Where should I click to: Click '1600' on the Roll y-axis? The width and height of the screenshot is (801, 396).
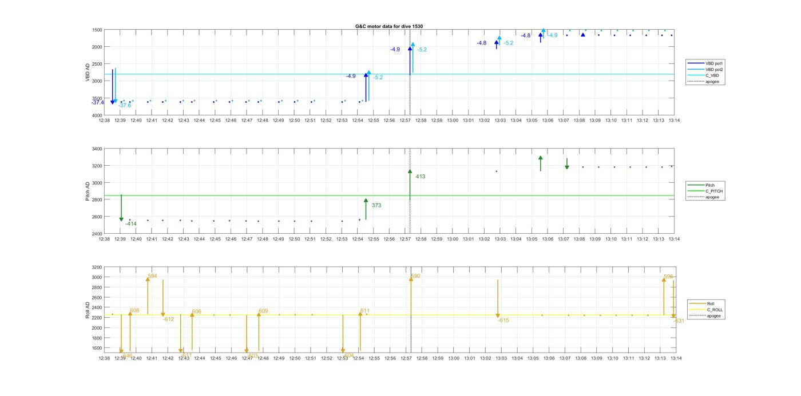coord(97,348)
